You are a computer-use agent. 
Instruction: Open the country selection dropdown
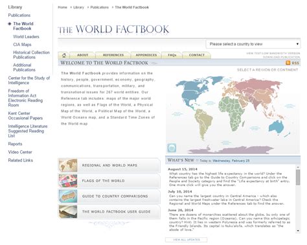[x=253, y=44]
